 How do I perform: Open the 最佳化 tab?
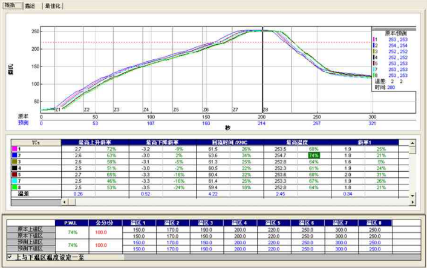coord(53,5)
